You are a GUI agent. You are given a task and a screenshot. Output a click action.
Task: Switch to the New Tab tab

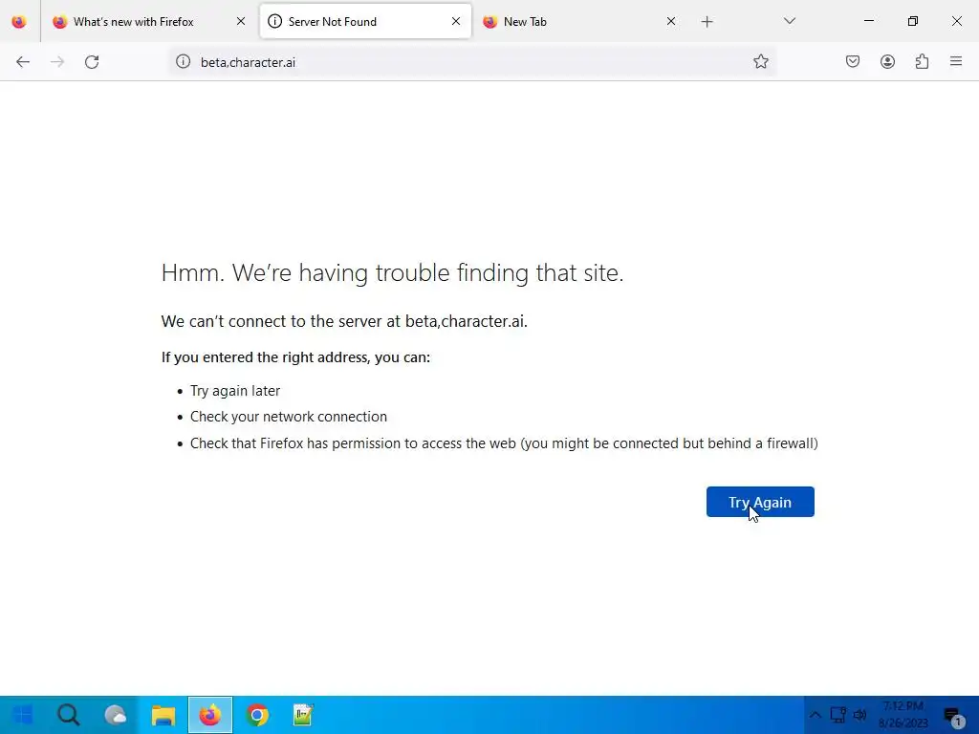pos(579,22)
